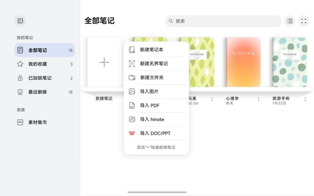Go to 已加锁笔记 in the sidebar

click(x=45, y=78)
